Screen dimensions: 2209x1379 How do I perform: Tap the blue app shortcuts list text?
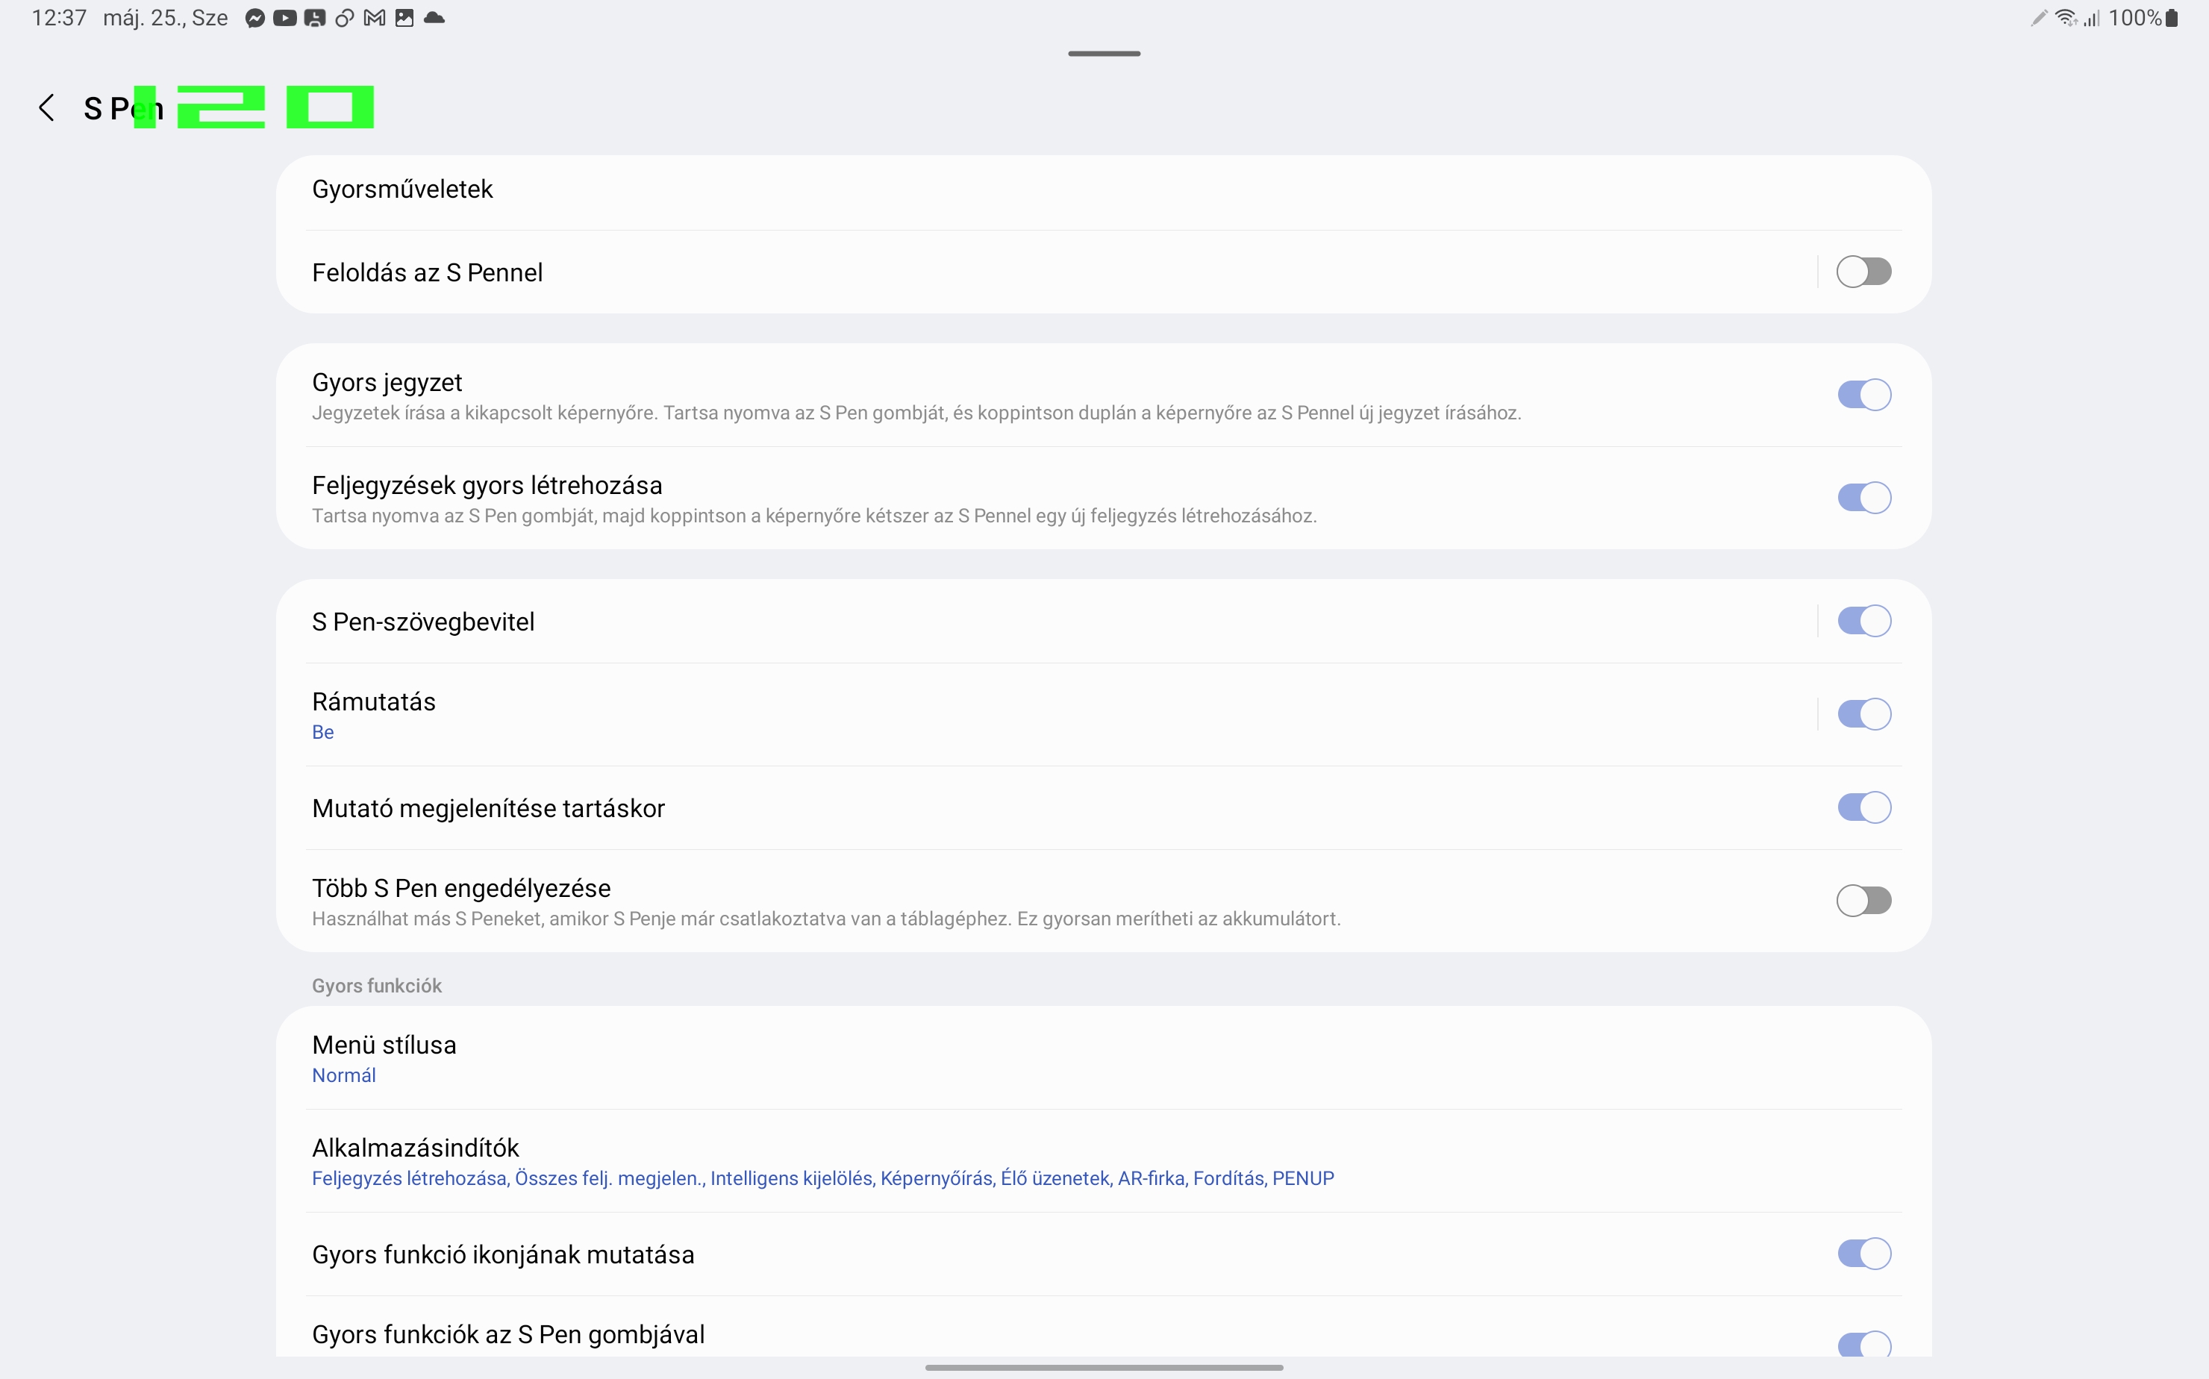(822, 1178)
